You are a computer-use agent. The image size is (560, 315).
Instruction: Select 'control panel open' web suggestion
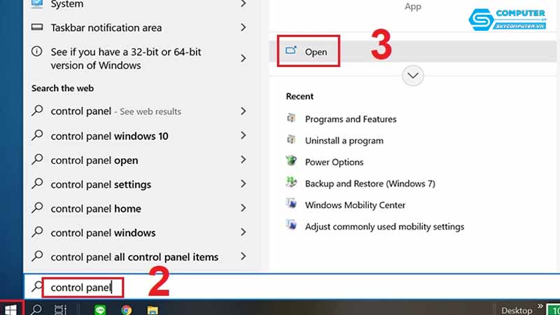pos(94,160)
